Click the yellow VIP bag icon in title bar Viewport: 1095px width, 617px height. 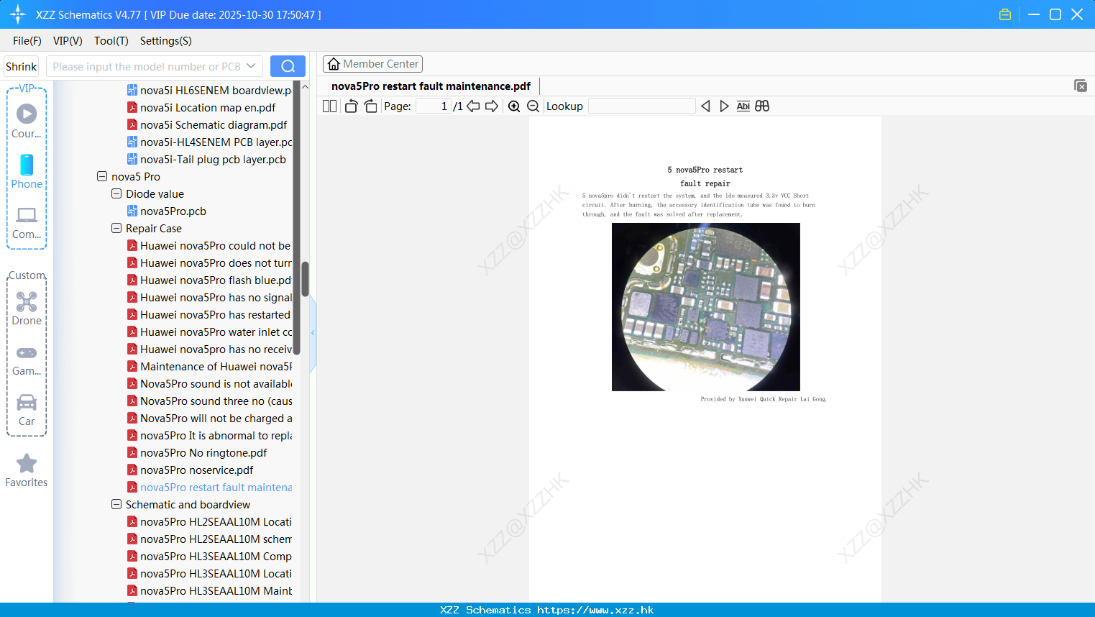point(1005,14)
